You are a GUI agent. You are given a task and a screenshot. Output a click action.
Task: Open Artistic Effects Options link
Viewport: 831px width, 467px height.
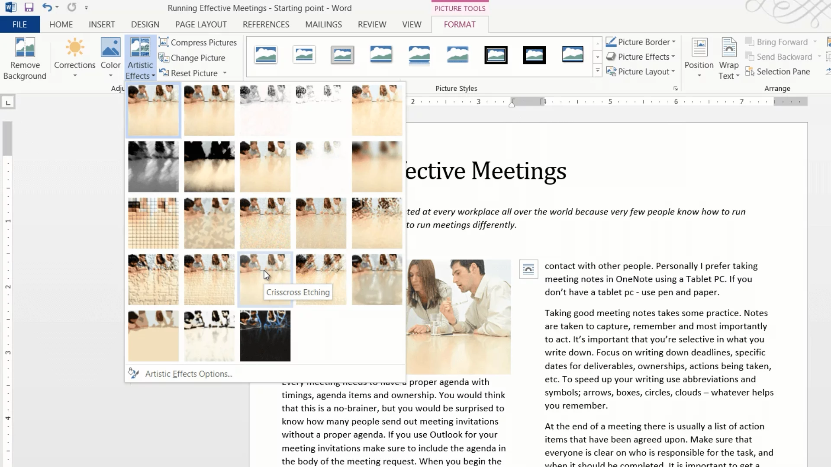(x=188, y=374)
